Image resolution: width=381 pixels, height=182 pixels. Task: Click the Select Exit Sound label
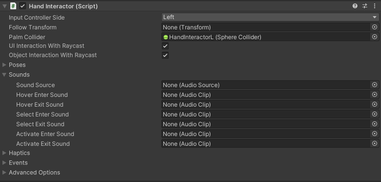tap(40, 124)
